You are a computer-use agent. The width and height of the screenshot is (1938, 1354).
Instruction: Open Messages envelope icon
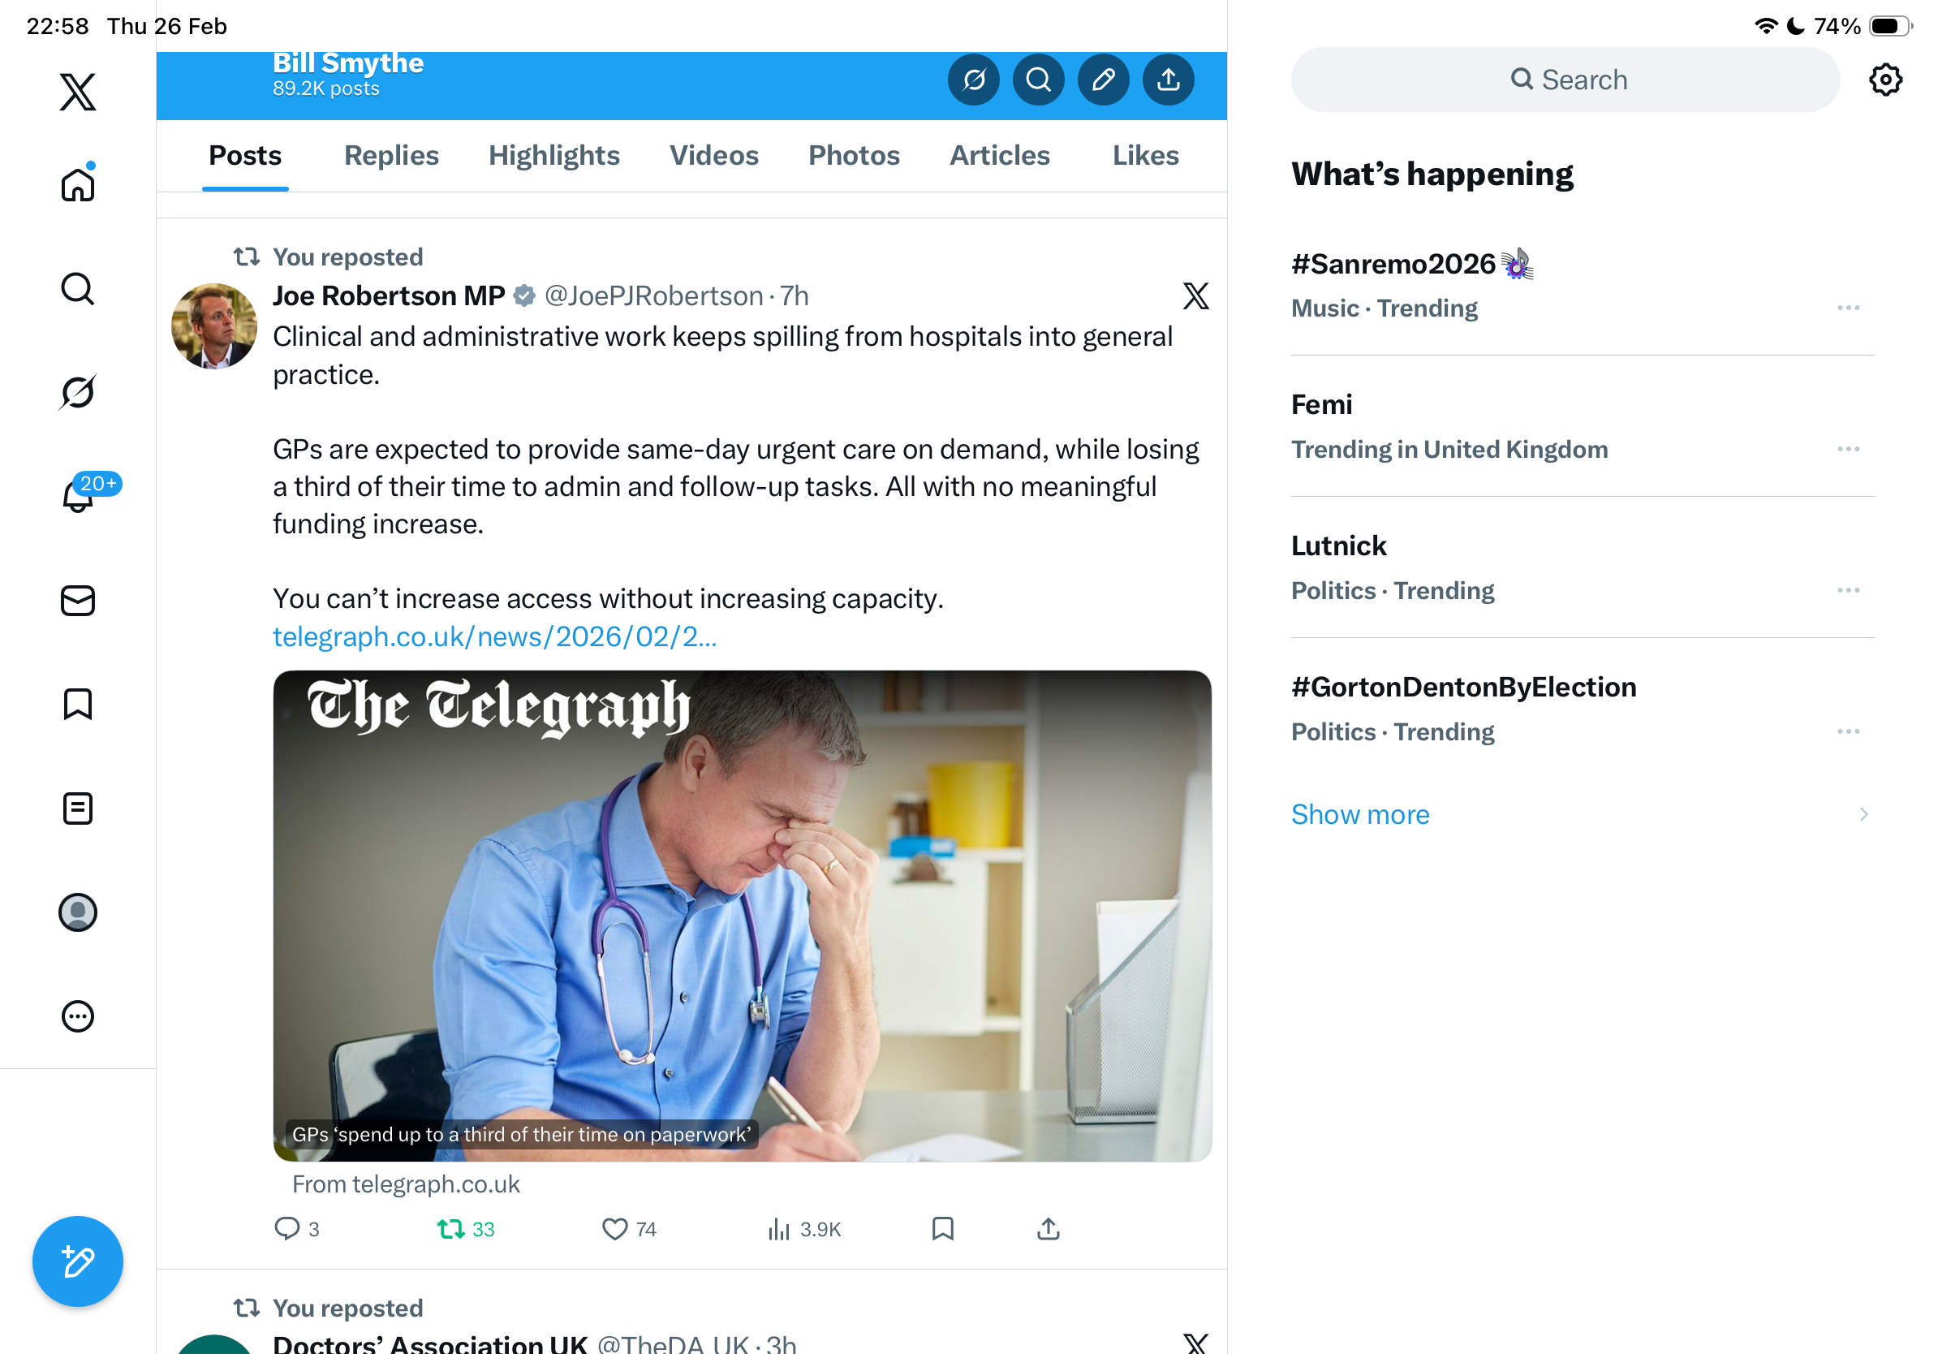click(78, 600)
